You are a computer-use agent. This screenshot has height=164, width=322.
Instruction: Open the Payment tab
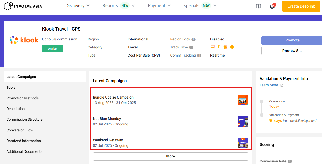157,6
